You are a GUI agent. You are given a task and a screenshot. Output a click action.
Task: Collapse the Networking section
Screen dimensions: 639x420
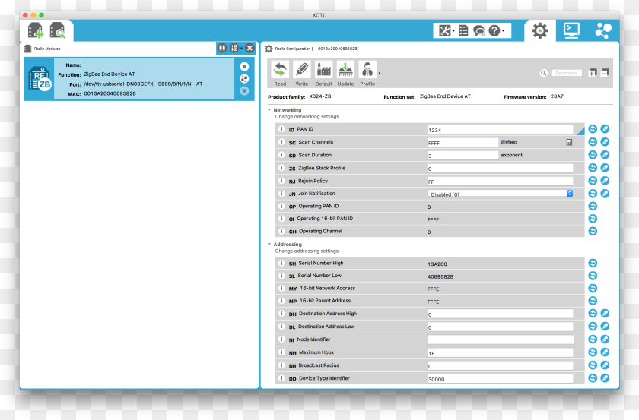click(269, 110)
